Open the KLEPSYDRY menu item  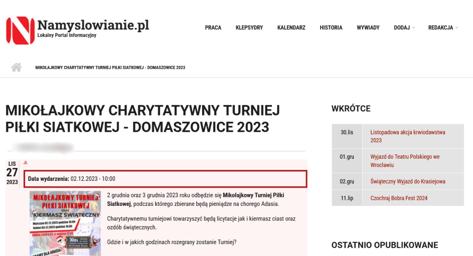point(249,28)
